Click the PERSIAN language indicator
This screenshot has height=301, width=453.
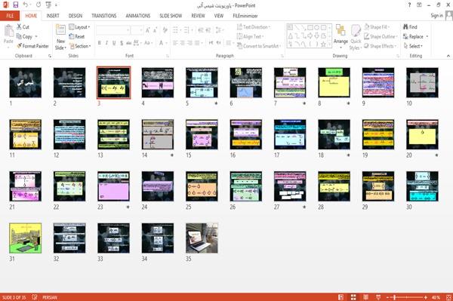pos(50,297)
